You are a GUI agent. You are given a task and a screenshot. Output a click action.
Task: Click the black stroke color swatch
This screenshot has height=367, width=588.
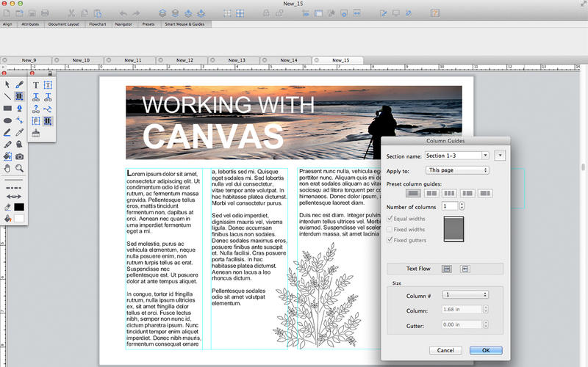point(19,207)
